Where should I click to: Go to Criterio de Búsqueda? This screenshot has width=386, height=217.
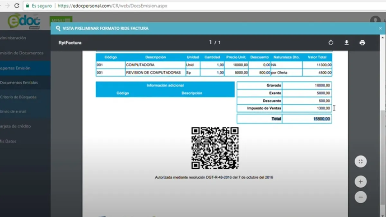coord(18,97)
